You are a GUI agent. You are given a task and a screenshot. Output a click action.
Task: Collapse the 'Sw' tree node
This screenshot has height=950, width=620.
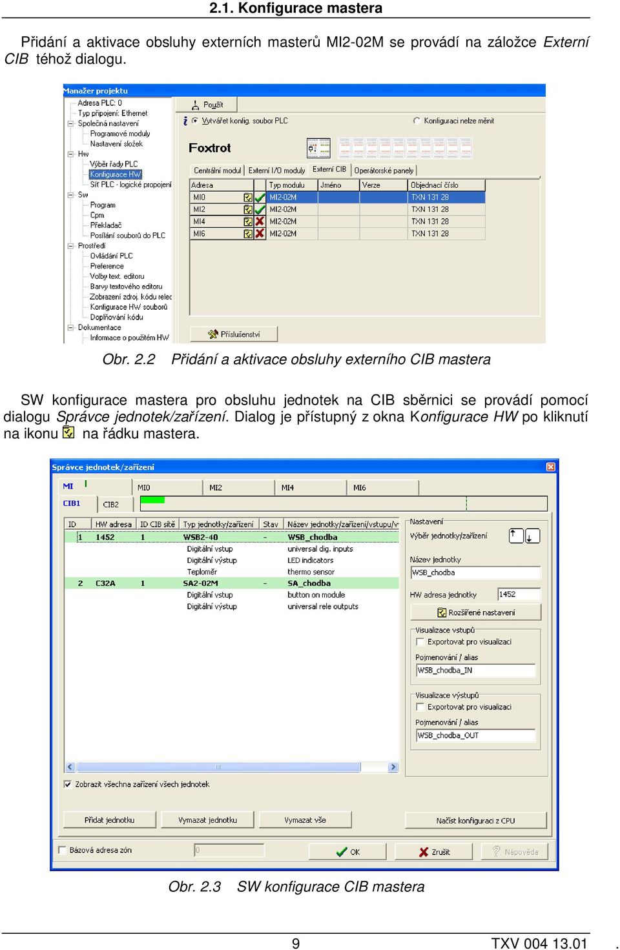pos(70,195)
